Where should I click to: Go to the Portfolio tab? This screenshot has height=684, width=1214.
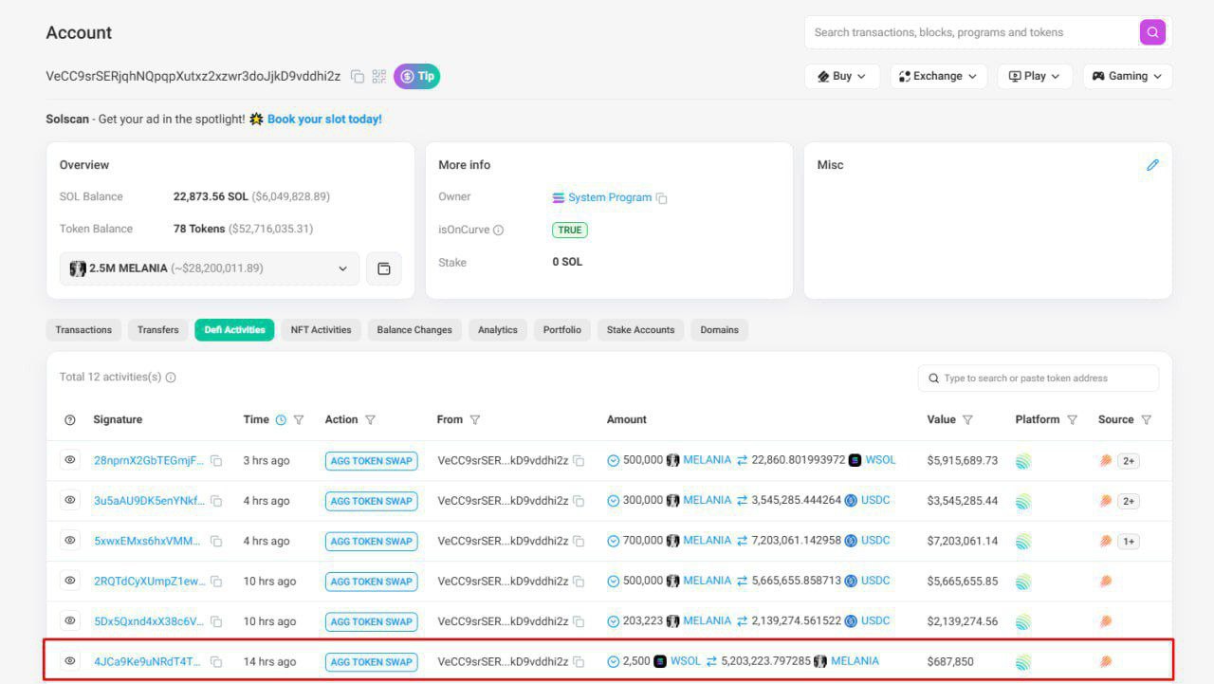pos(562,330)
